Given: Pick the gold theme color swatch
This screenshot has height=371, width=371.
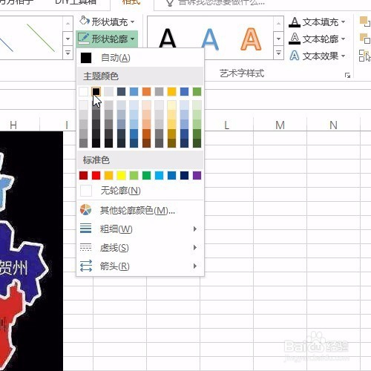Looking at the screenshot, I should click(171, 92).
